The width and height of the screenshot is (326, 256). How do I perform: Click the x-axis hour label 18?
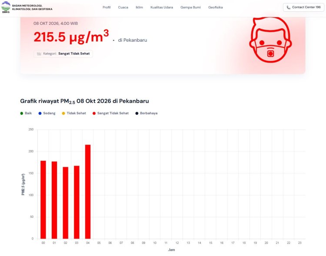pos(244,243)
